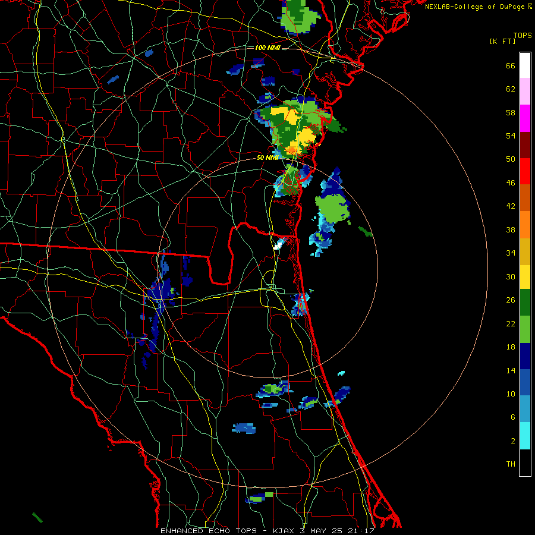This screenshot has width=535, height=535.
Task: Select the black TH threshold swatch
Action: point(525,462)
